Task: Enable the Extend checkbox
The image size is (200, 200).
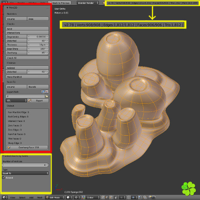Action: pyautogui.click(x=4, y=178)
